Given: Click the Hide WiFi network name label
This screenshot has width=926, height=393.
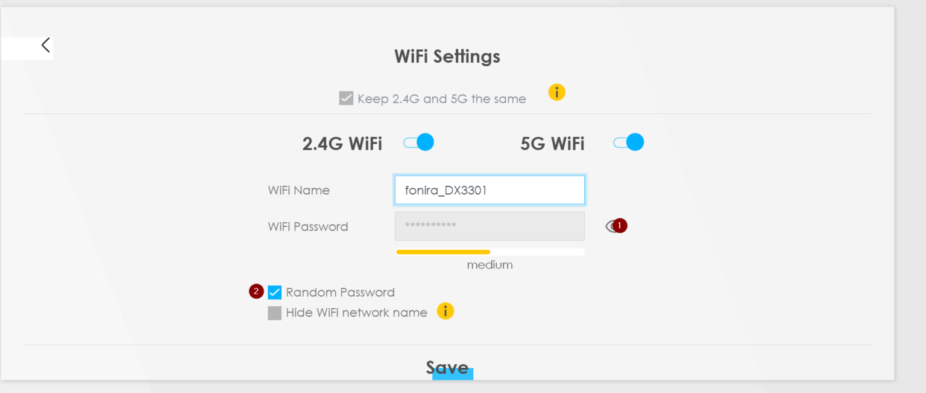Looking at the screenshot, I should click(356, 313).
